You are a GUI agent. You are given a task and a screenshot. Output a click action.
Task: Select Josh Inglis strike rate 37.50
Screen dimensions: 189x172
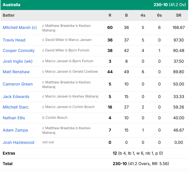[179, 61]
